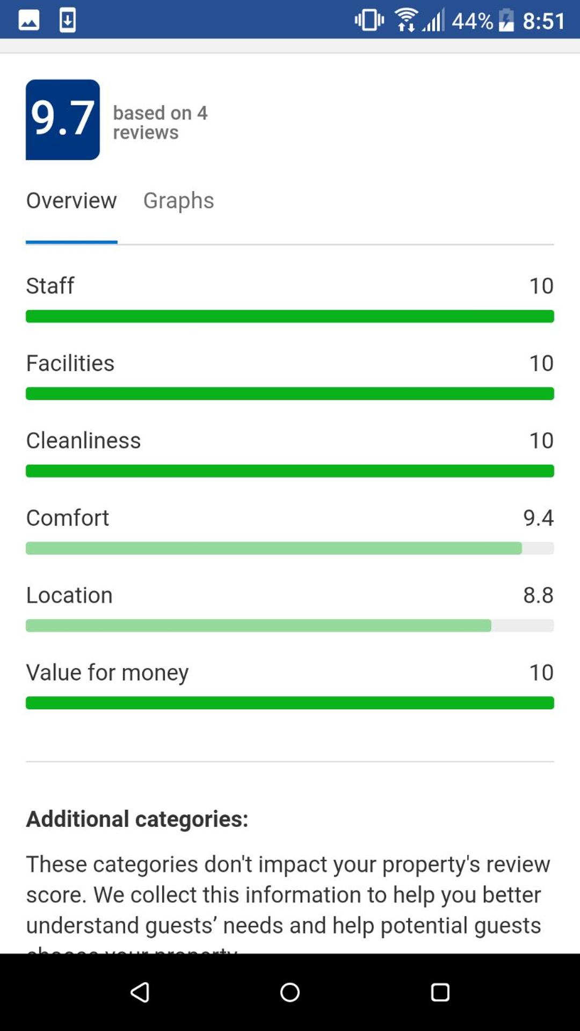Tap the vibrate mode status icon
The image size is (580, 1031).
tap(369, 20)
